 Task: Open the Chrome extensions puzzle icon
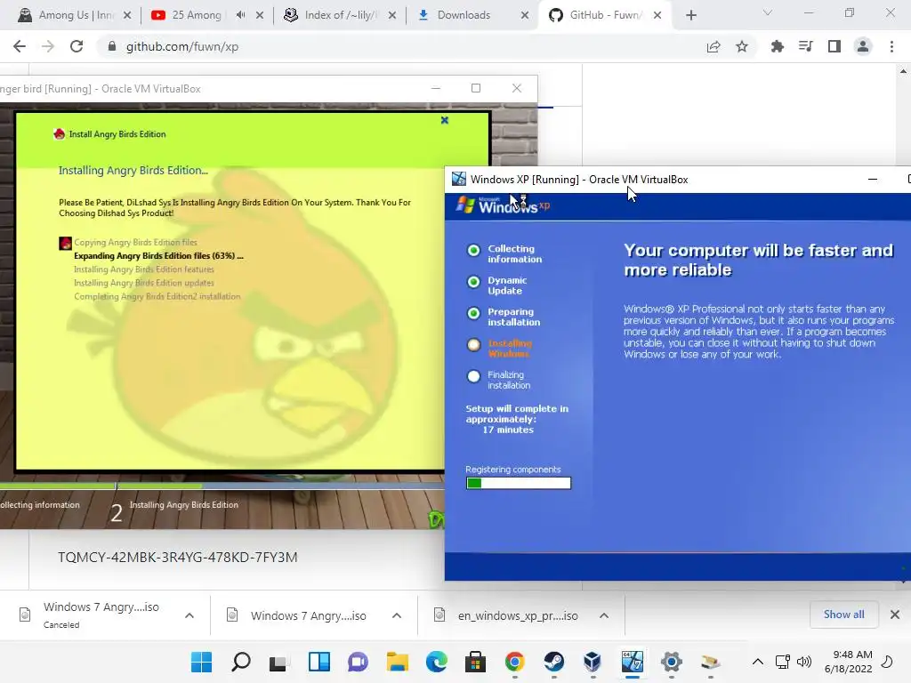[777, 46]
